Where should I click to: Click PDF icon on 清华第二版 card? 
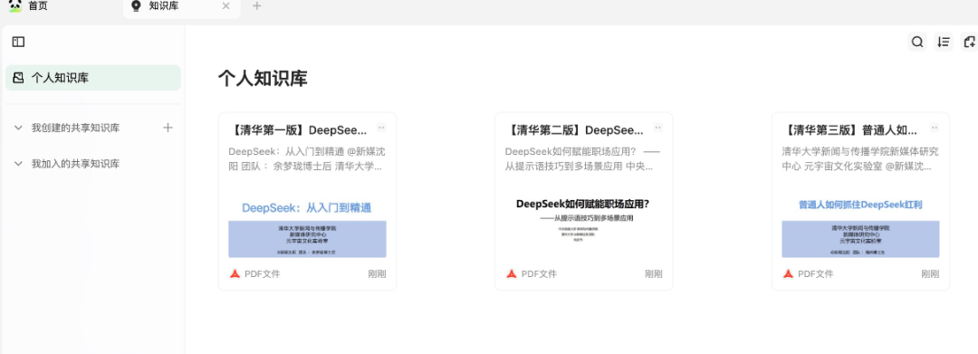[x=512, y=273]
